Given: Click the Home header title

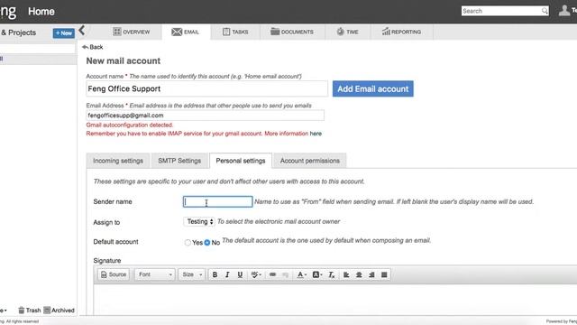Looking at the screenshot, I should click(x=41, y=12).
